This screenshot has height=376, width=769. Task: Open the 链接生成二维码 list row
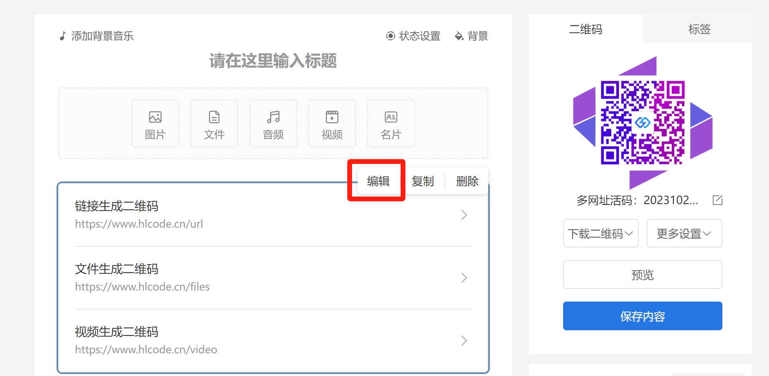(x=273, y=215)
